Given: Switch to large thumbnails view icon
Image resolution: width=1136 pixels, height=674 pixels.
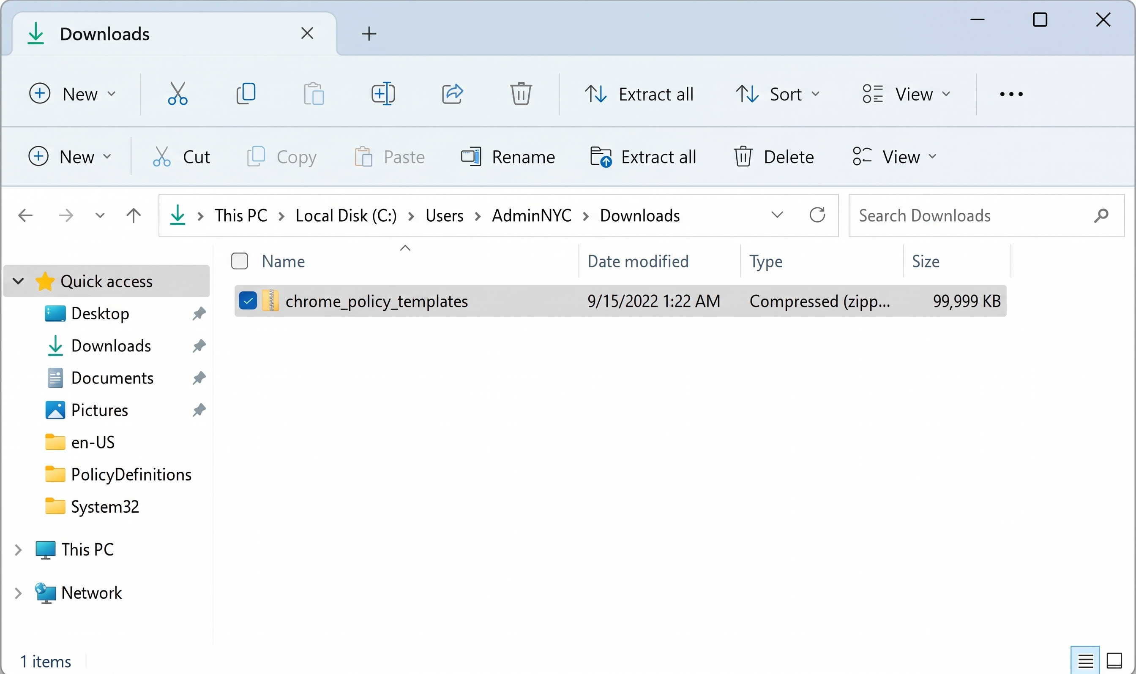Looking at the screenshot, I should click(1114, 661).
